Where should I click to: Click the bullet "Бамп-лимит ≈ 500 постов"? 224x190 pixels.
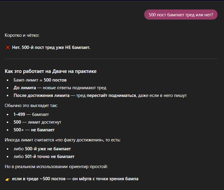40,80
